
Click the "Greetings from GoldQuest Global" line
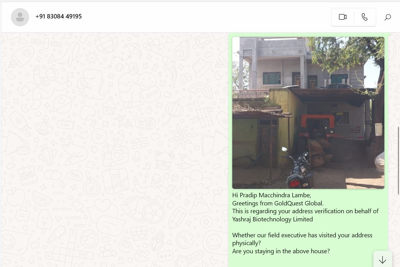(x=278, y=203)
